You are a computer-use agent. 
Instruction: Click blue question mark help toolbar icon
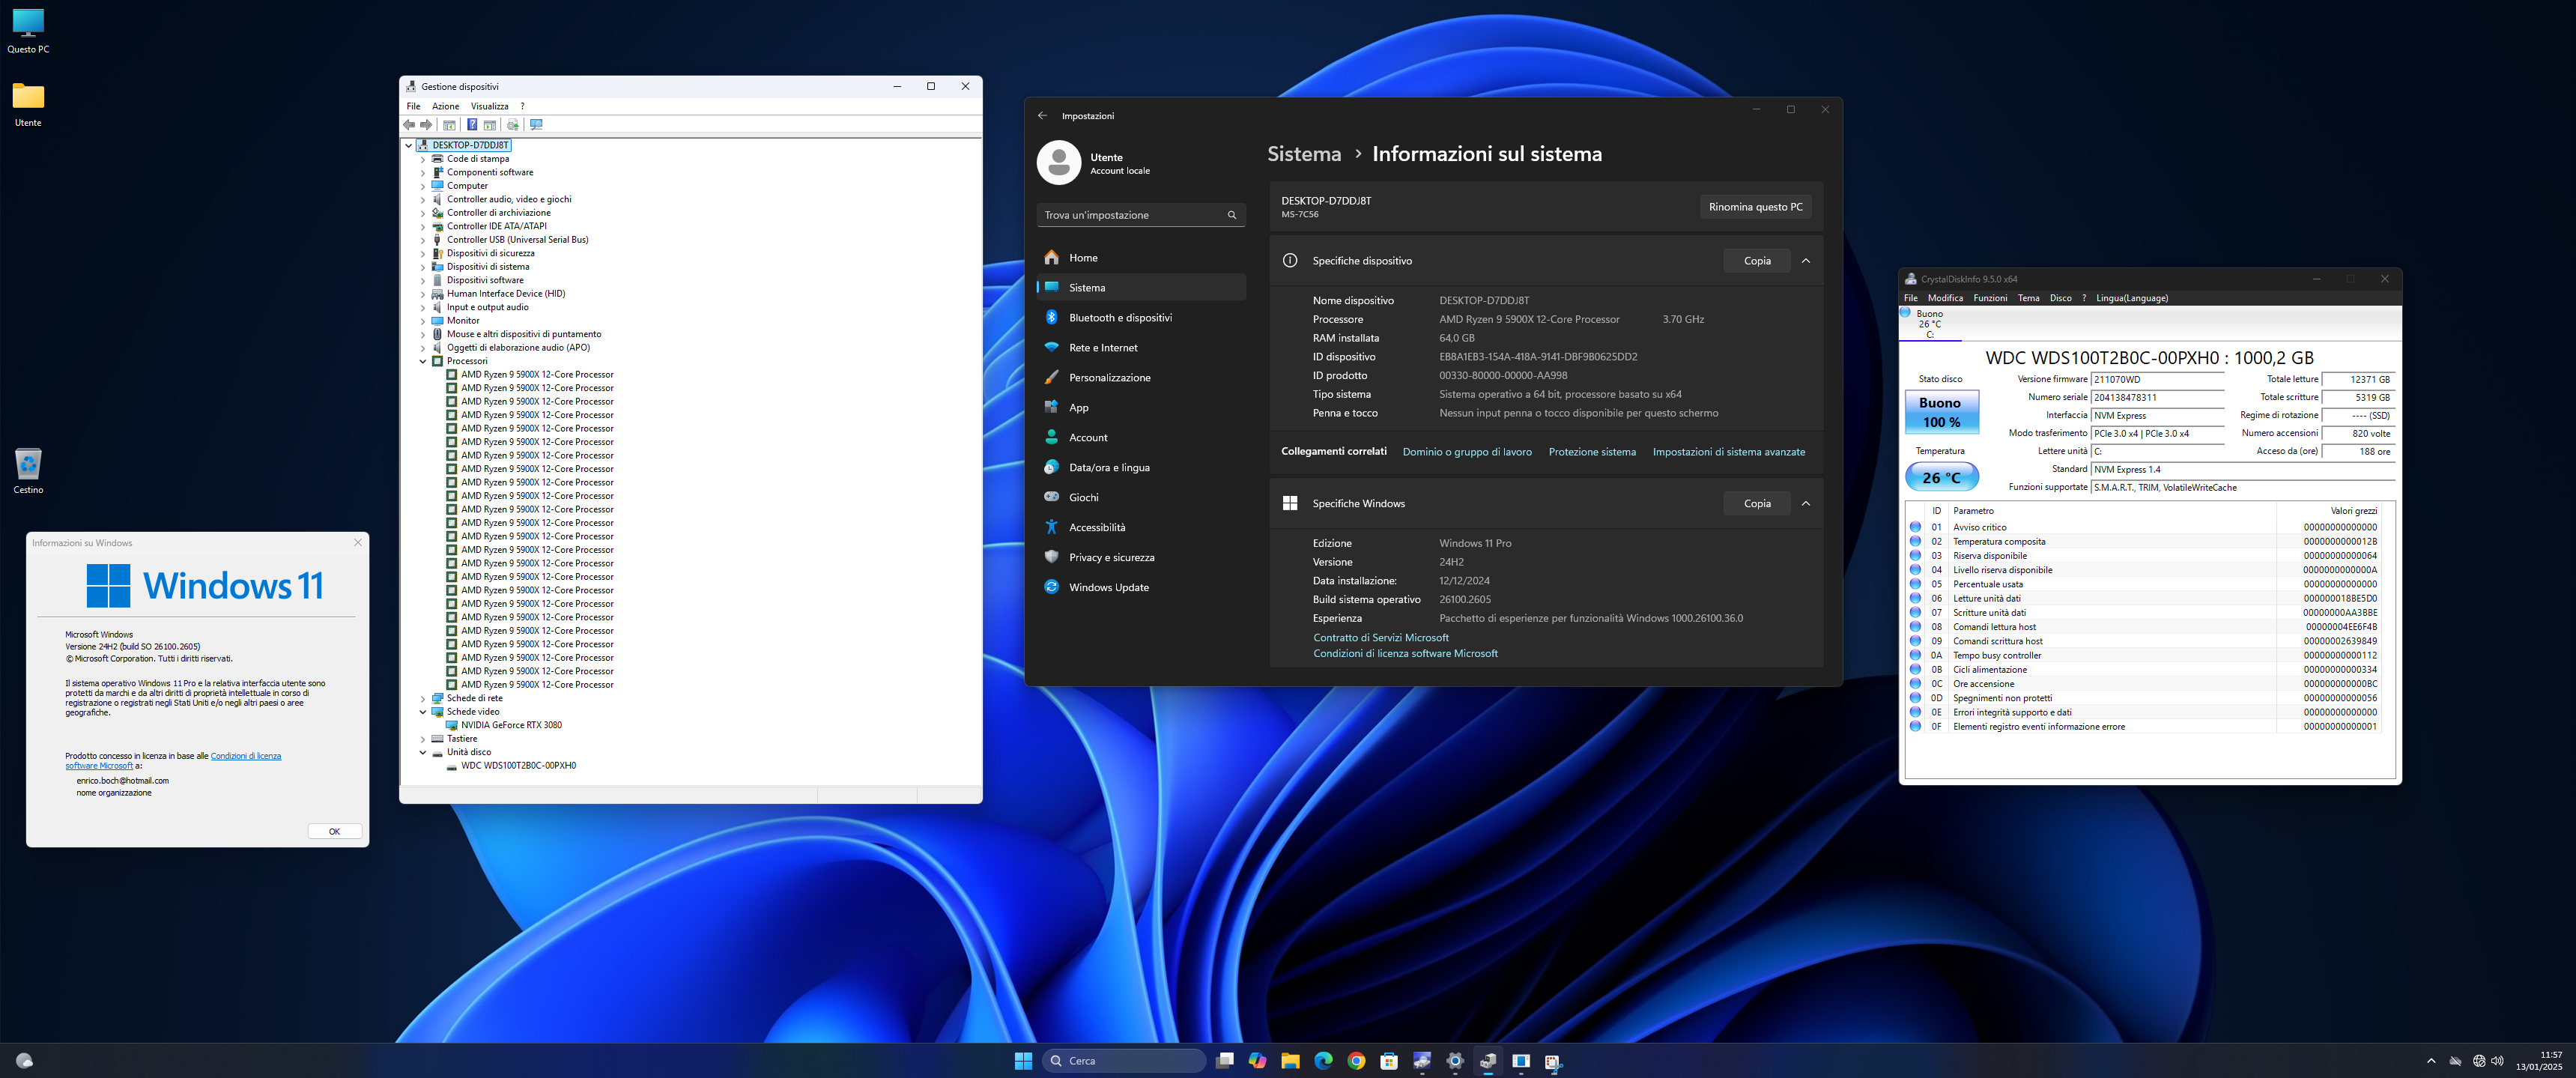tap(472, 125)
